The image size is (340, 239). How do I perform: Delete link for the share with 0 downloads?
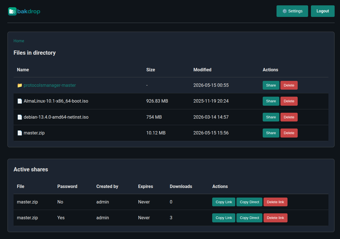click(x=275, y=202)
